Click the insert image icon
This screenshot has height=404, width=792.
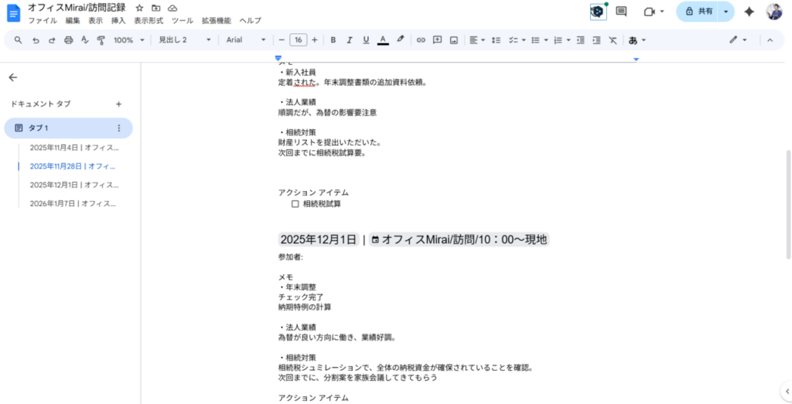pos(454,40)
